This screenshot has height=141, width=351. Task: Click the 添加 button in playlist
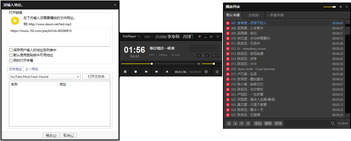(x=258, y=123)
